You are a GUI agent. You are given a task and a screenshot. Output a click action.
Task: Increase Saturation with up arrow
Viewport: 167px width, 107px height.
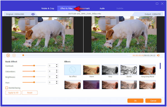[x=57, y=70]
